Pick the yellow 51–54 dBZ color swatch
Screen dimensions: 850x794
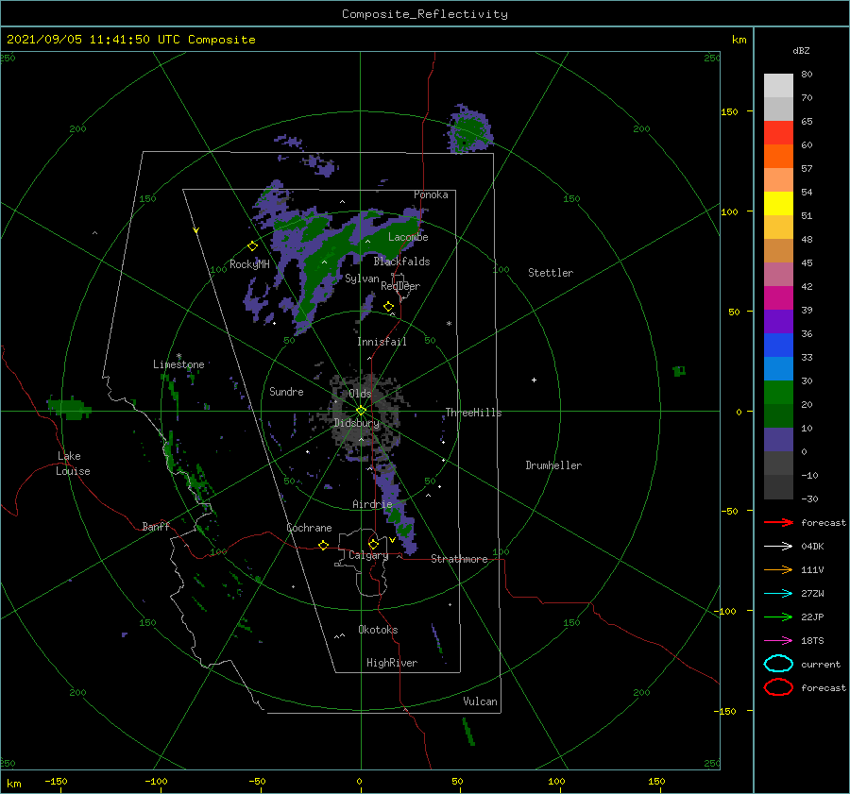point(778,203)
